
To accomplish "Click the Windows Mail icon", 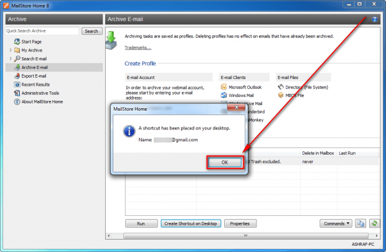I will pos(224,95).
